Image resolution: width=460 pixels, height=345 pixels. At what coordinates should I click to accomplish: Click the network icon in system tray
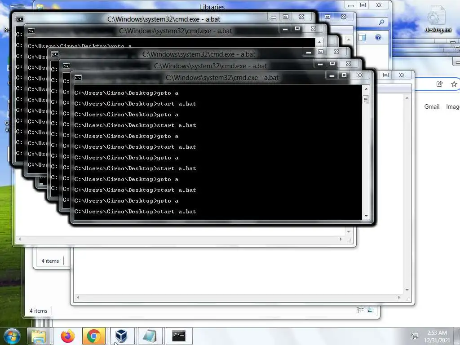click(x=415, y=336)
